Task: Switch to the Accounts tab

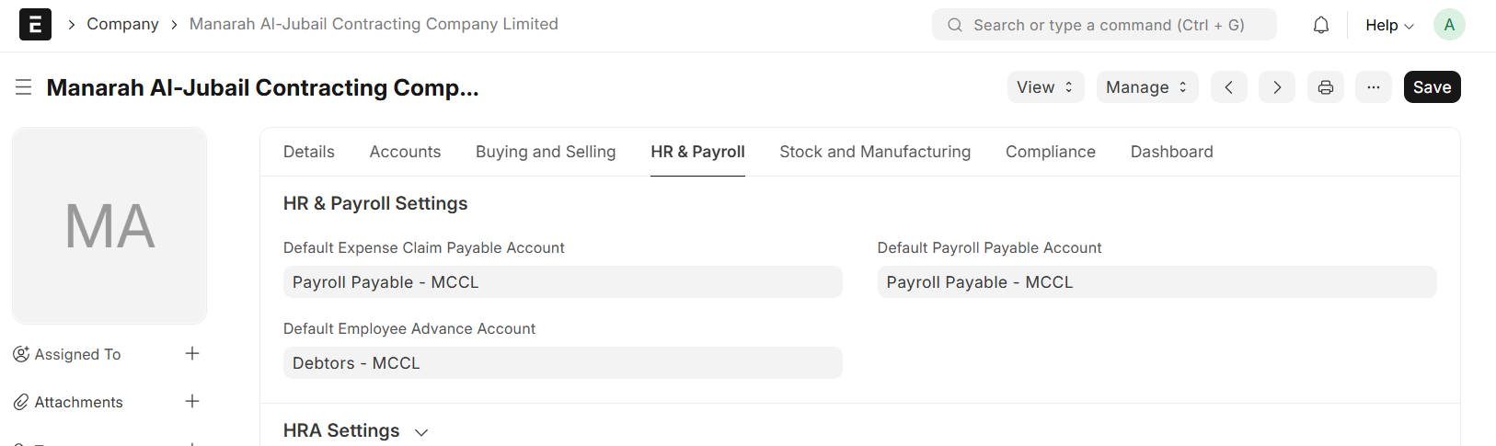Action: [405, 152]
